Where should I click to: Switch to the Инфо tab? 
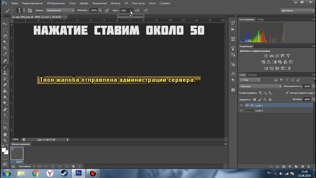(261, 19)
